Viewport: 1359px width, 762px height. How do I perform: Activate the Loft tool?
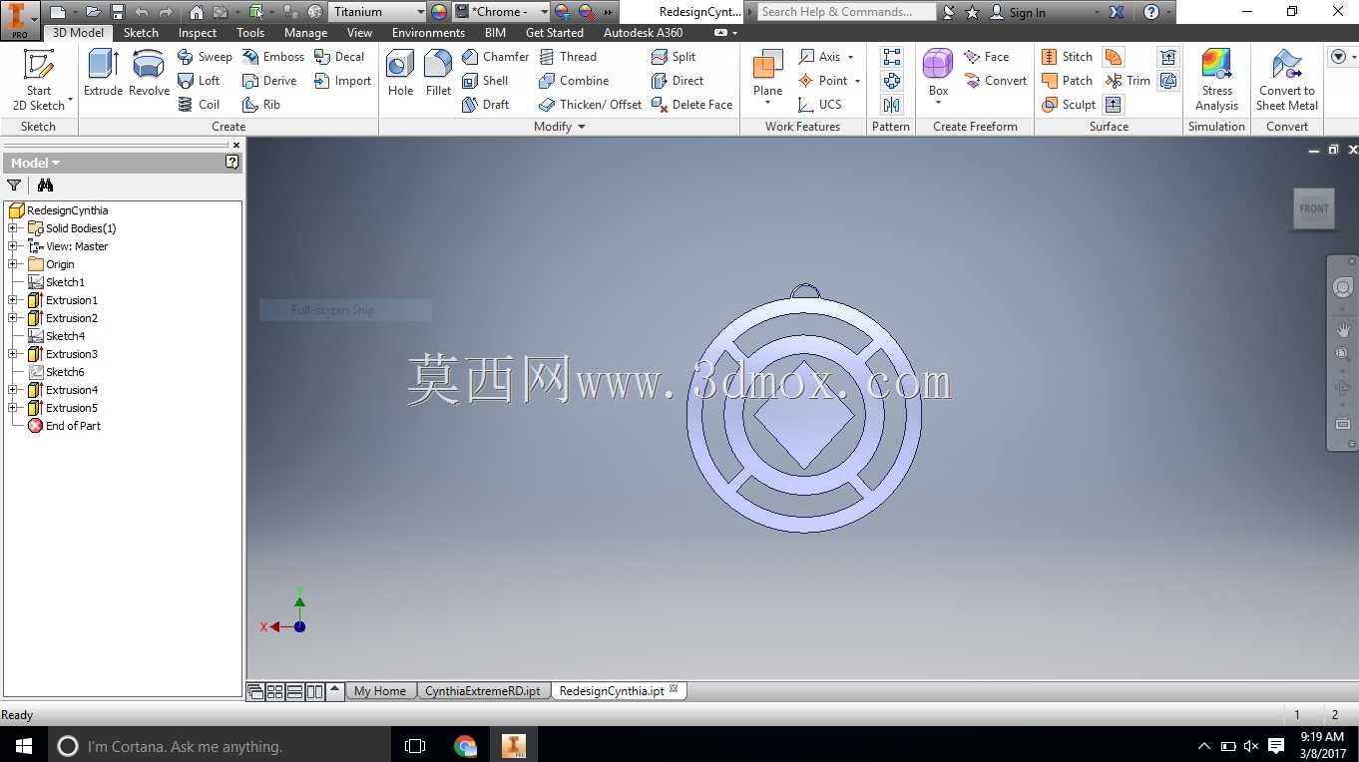[x=199, y=81]
